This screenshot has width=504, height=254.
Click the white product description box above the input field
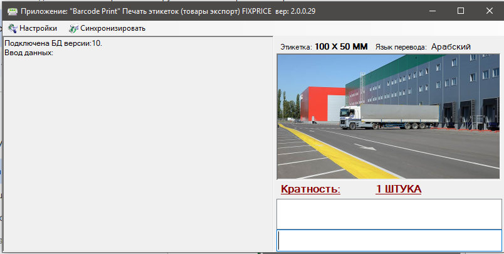(389, 214)
